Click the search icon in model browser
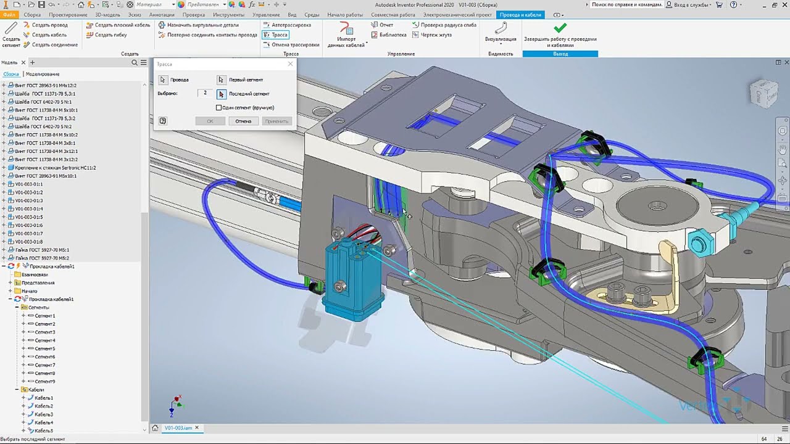Viewport: 790px width, 444px height. point(135,63)
